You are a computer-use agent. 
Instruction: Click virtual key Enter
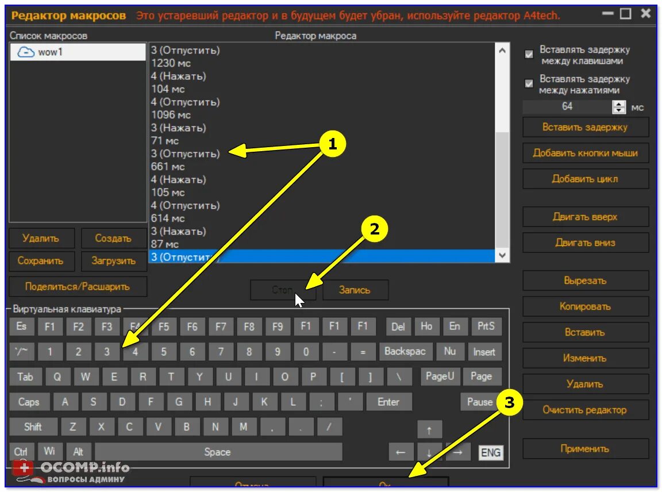pyautogui.click(x=388, y=402)
